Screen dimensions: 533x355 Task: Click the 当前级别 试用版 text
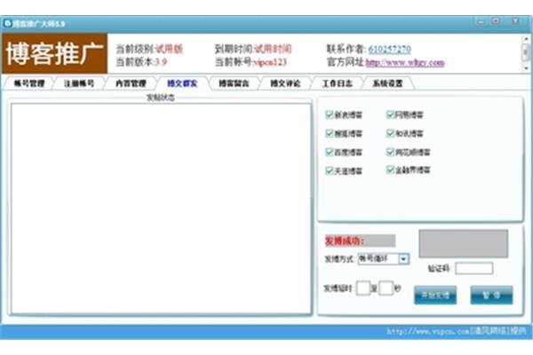click(x=149, y=49)
